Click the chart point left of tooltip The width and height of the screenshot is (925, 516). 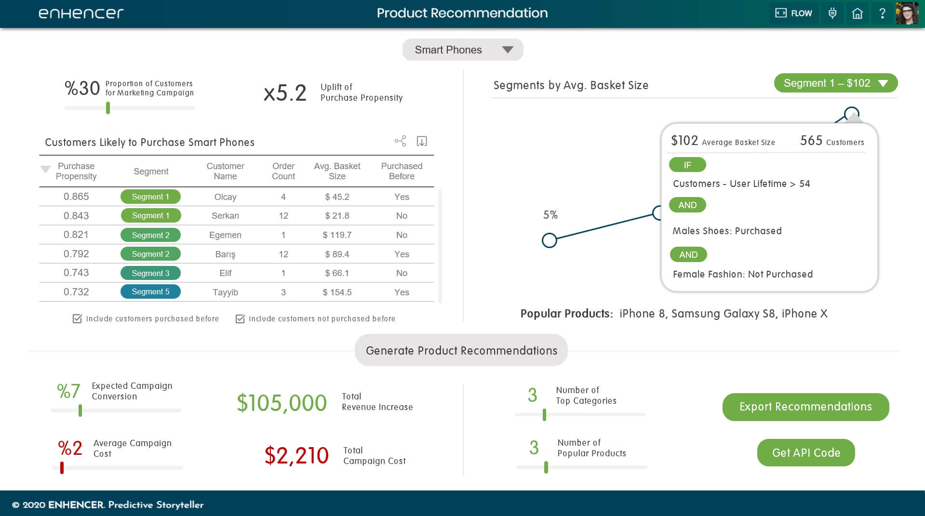(x=657, y=212)
